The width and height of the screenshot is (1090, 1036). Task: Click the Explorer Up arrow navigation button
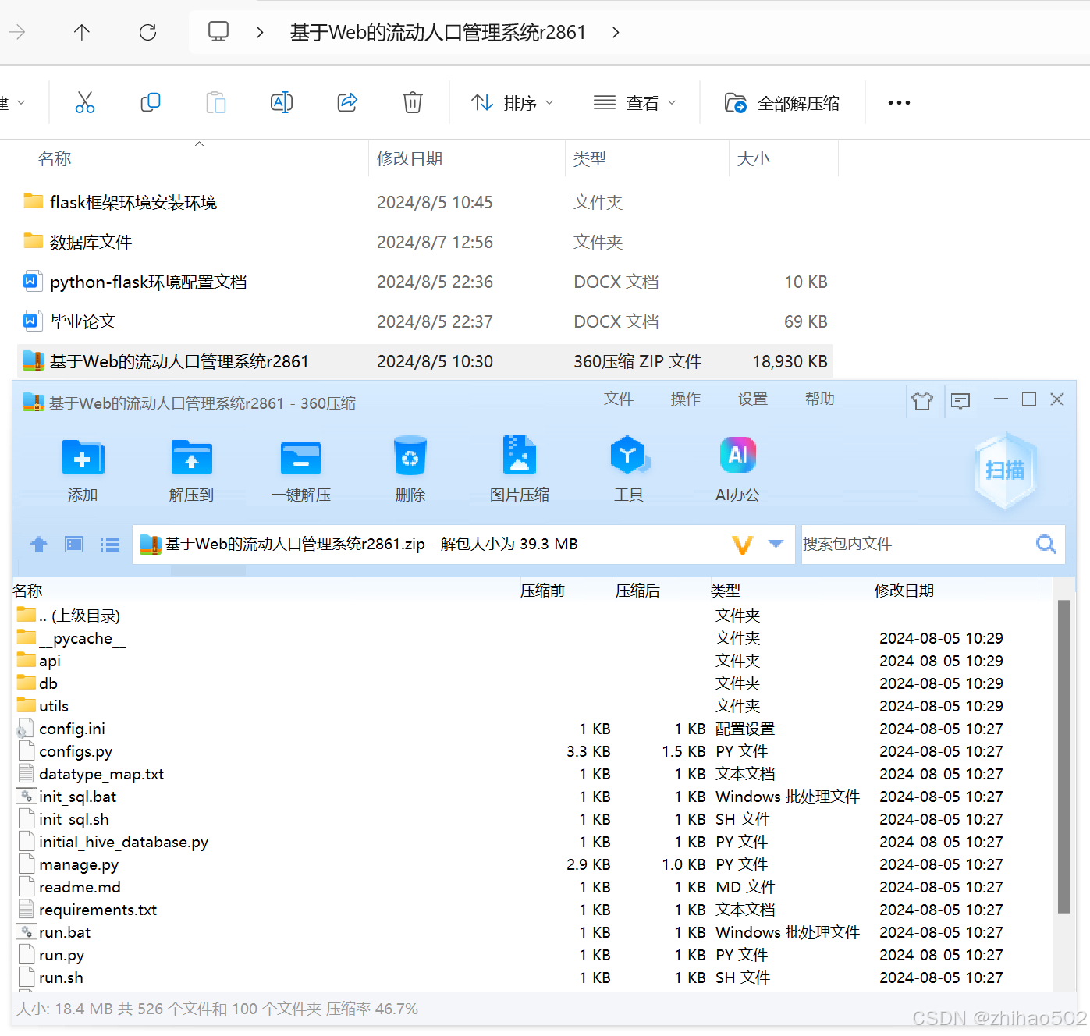point(82,32)
